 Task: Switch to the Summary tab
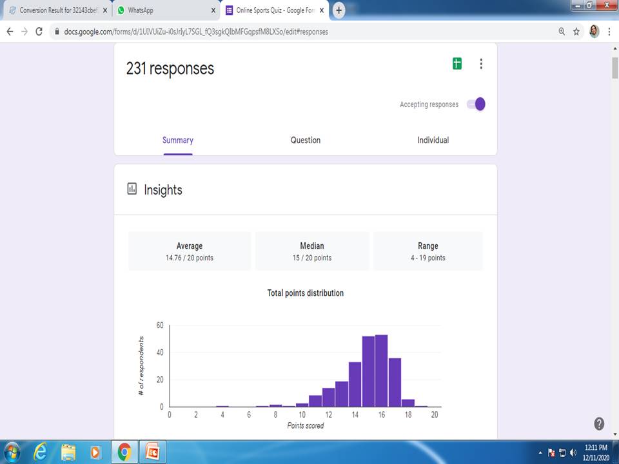tap(178, 140)
